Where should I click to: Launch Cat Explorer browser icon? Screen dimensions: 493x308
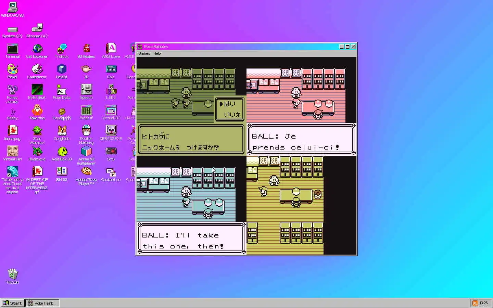(x=37, y=51)
